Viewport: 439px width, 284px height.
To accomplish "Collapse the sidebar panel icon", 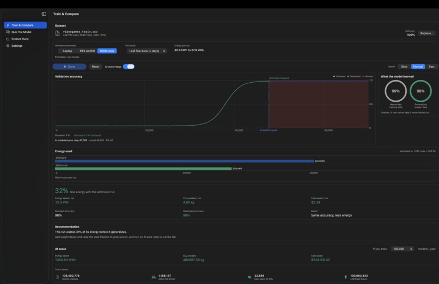I will pos(44,14).
